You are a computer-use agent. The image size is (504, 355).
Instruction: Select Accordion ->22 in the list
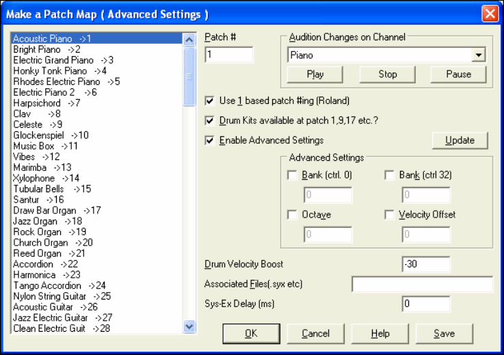(96, 264)
